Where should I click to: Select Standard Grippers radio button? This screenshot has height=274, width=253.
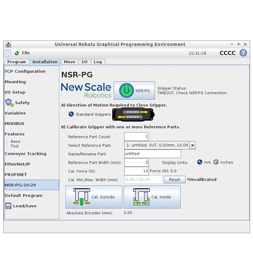tap(71, 114)
